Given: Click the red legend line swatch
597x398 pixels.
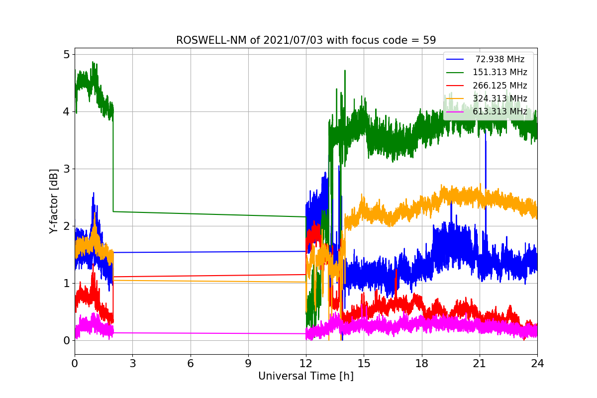Looking at the screenshot, I should 456,86.
